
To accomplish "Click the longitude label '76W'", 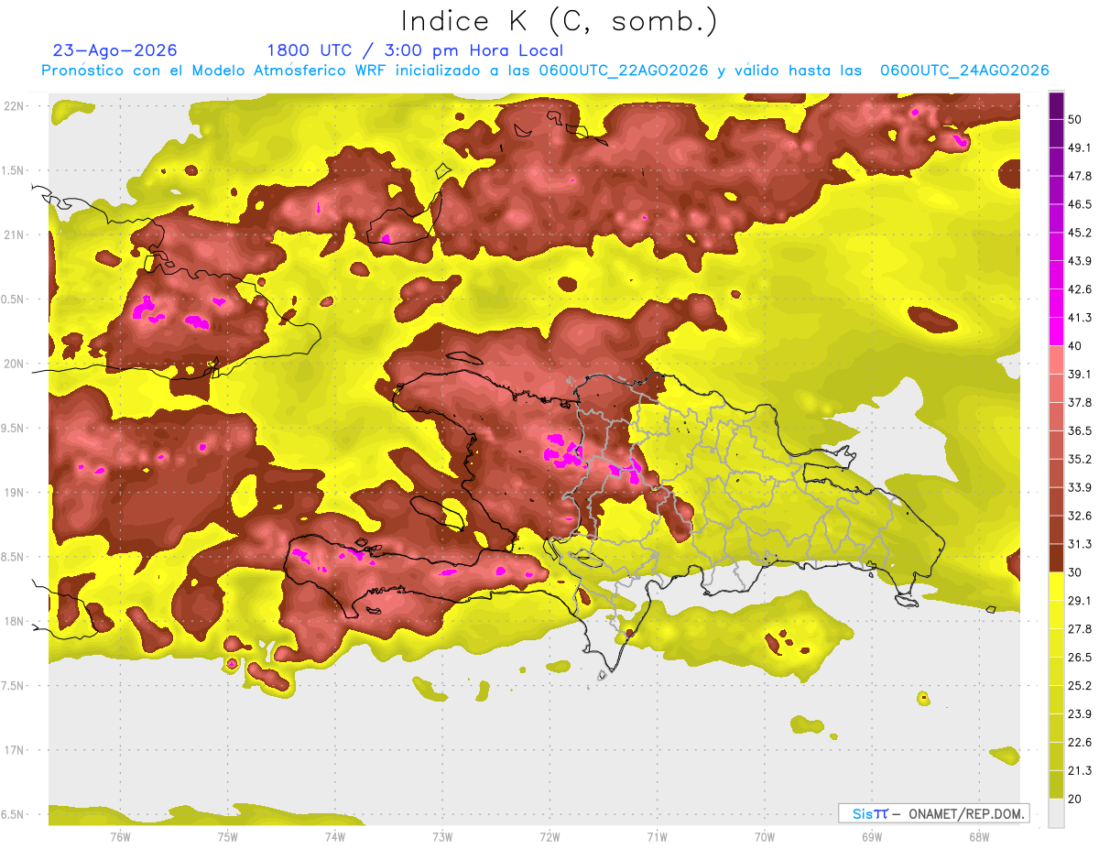I will 120,837.
